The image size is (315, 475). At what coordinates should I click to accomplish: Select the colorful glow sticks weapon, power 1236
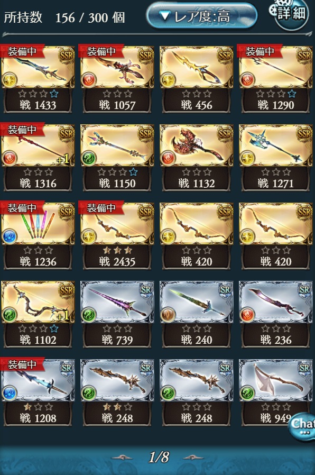point(38,235)
